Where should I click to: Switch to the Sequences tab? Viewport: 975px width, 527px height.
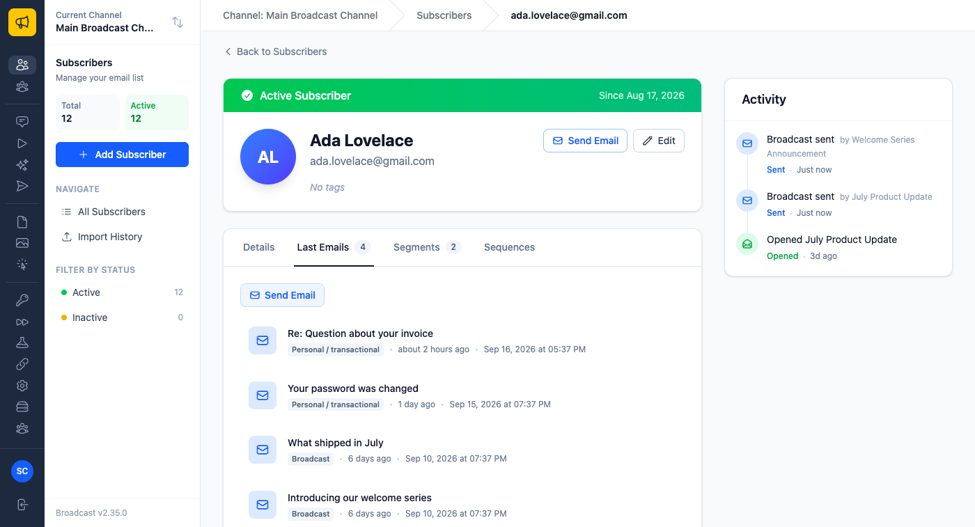pyautogui.click(x=510, y=247)
